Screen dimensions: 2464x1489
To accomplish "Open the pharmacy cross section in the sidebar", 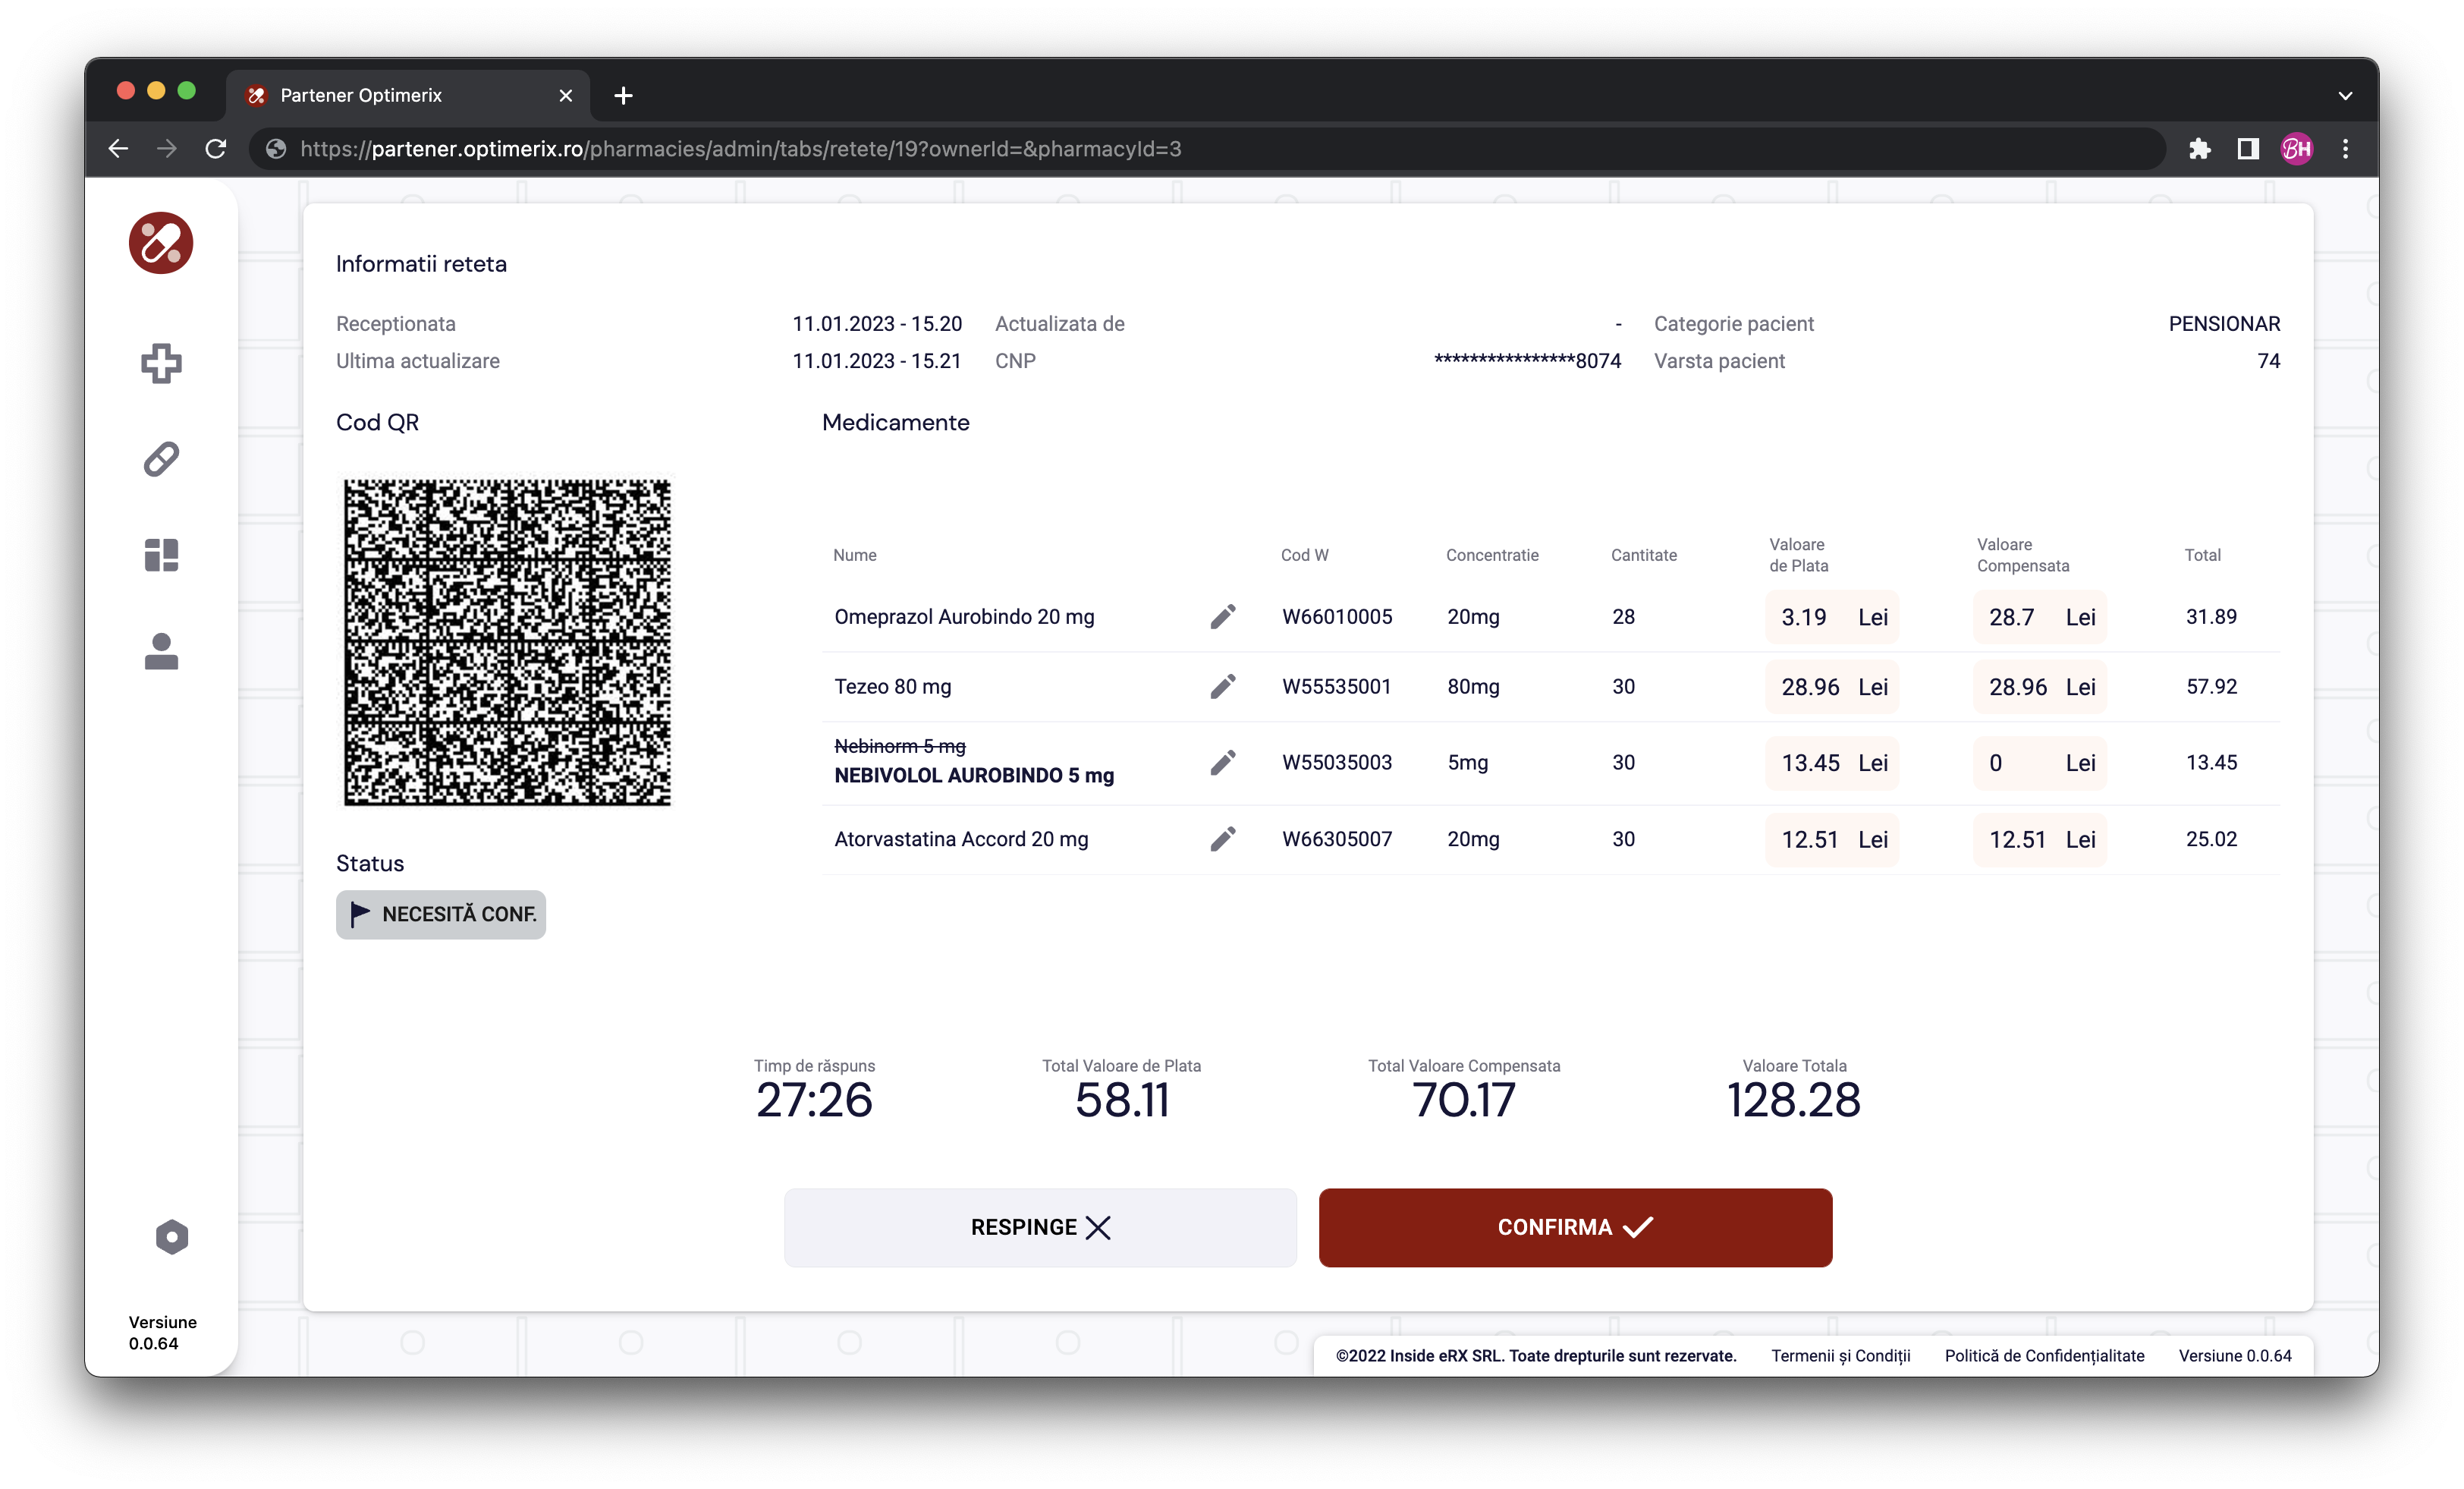I will click(161, 364).
